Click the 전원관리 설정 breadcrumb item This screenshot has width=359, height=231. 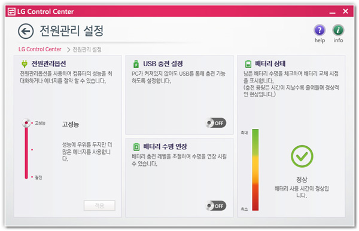click(x=87, y=50)
